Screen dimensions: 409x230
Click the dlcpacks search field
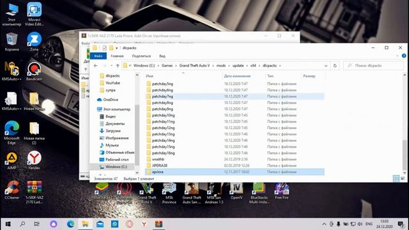(373, 66)
